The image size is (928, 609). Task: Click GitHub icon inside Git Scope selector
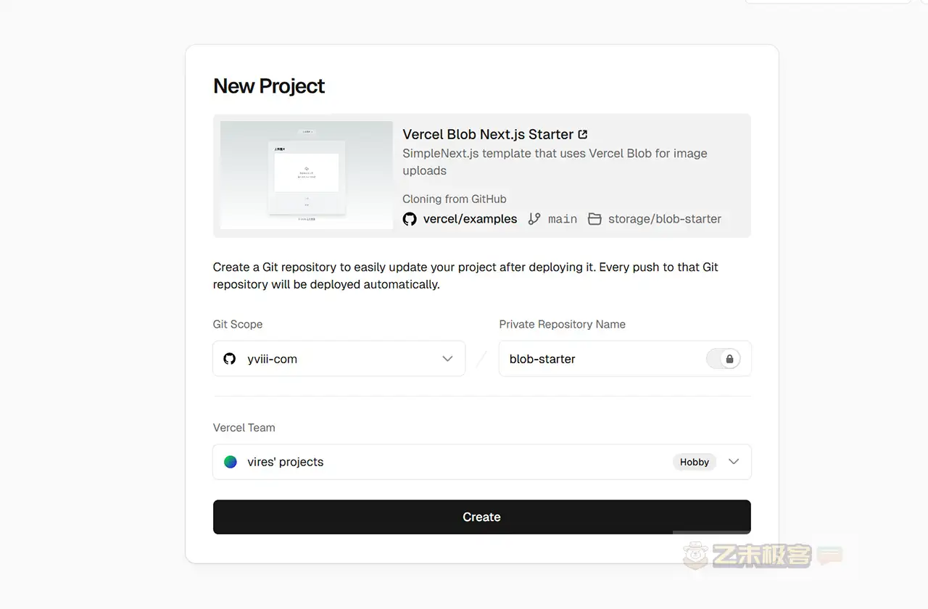pos(230,359)
